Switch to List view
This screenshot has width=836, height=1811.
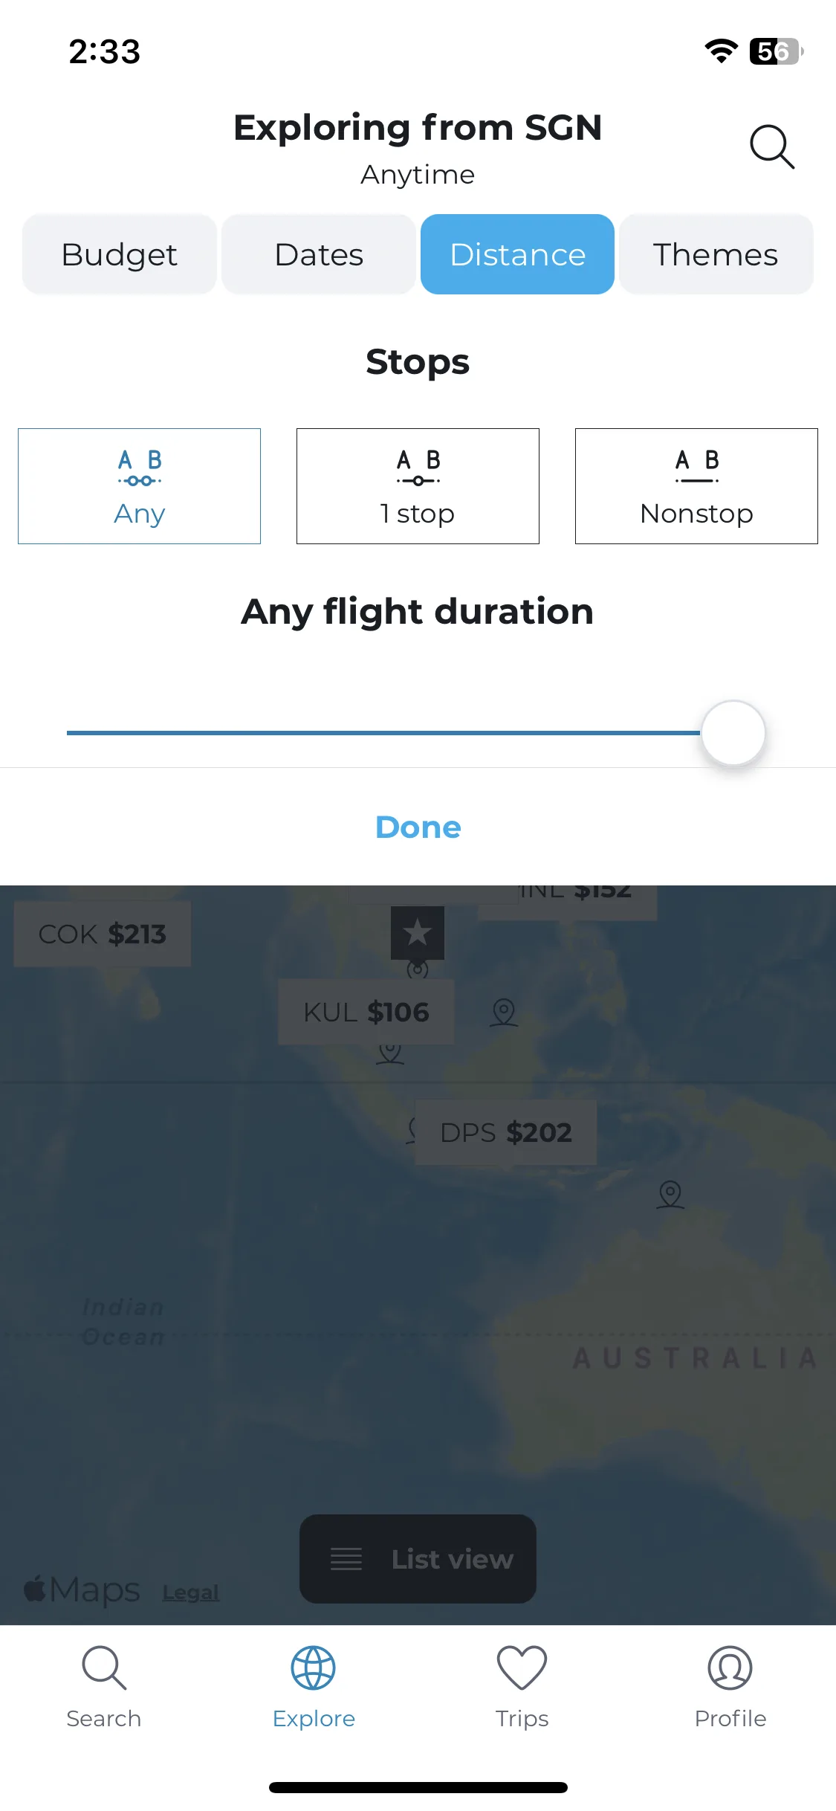418,1559
